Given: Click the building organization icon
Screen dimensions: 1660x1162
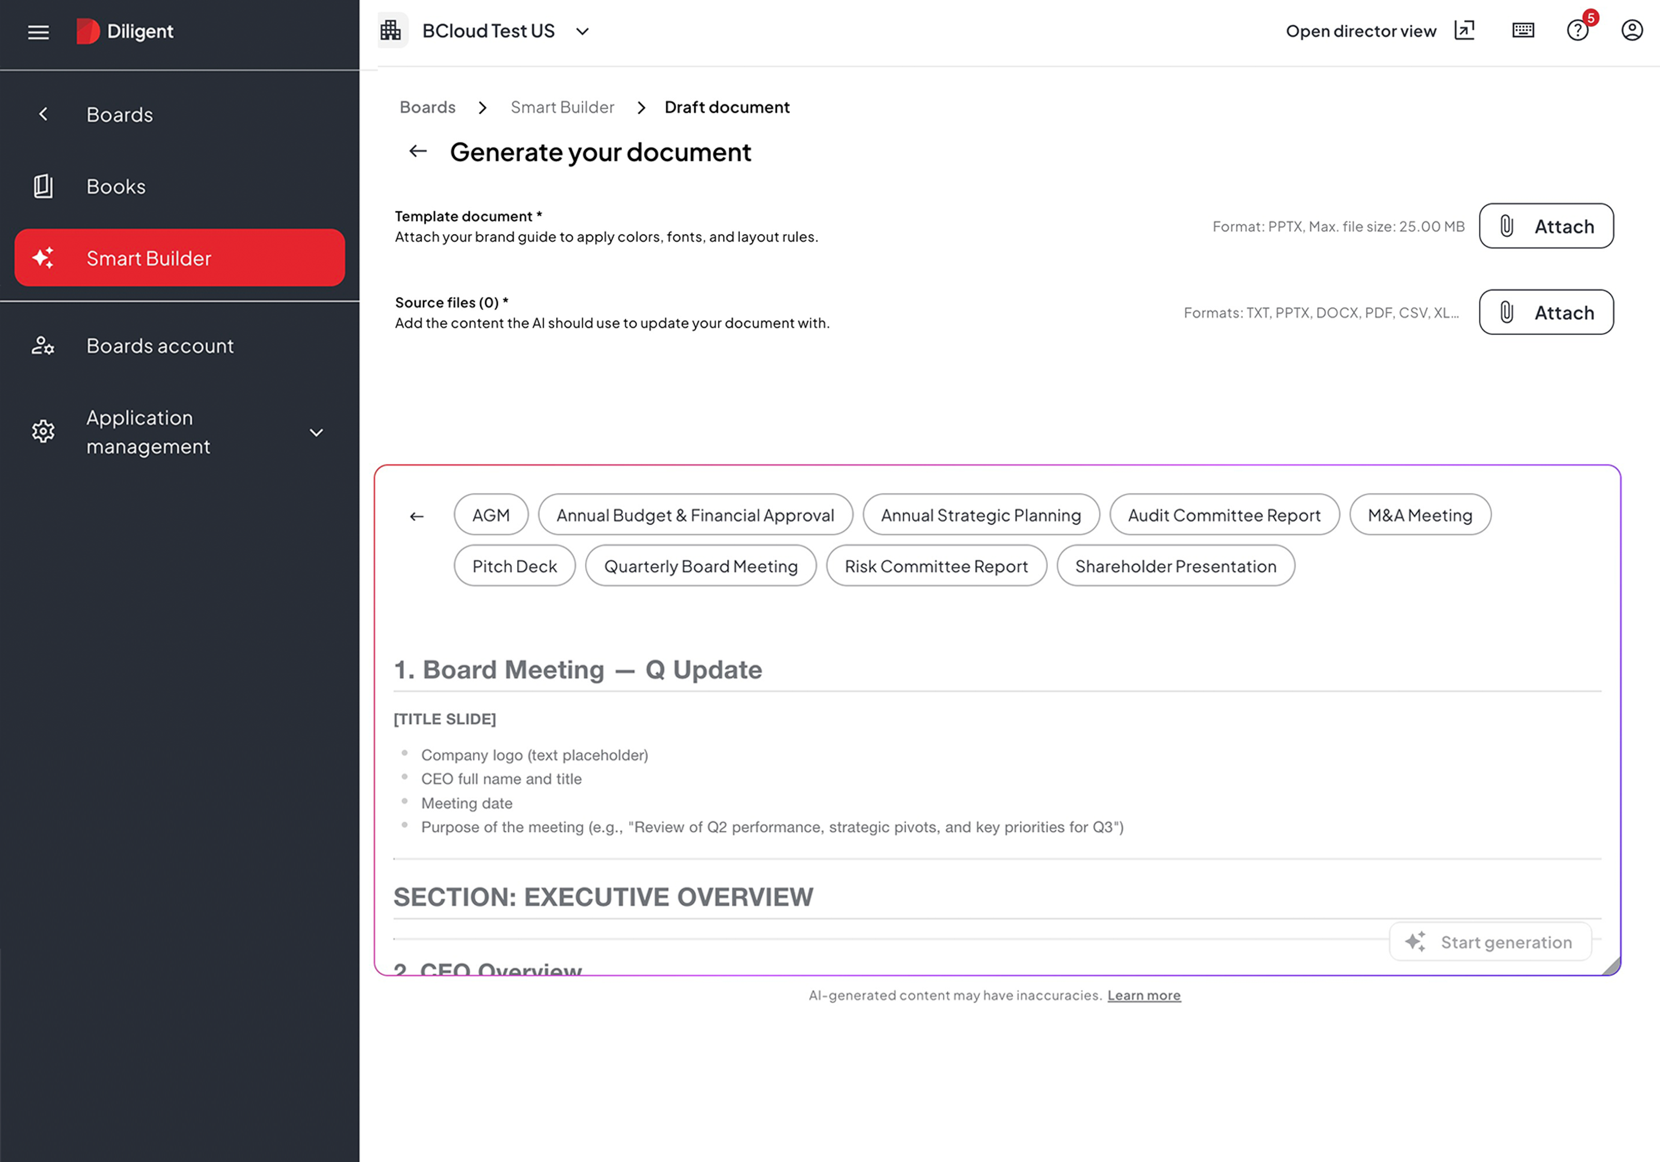Looking at the screenshot, I should click(390, 31).
